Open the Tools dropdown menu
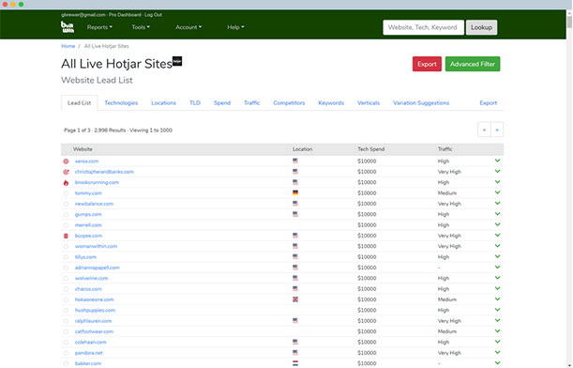This screenshot has width=573, height=368. point(141,27)
